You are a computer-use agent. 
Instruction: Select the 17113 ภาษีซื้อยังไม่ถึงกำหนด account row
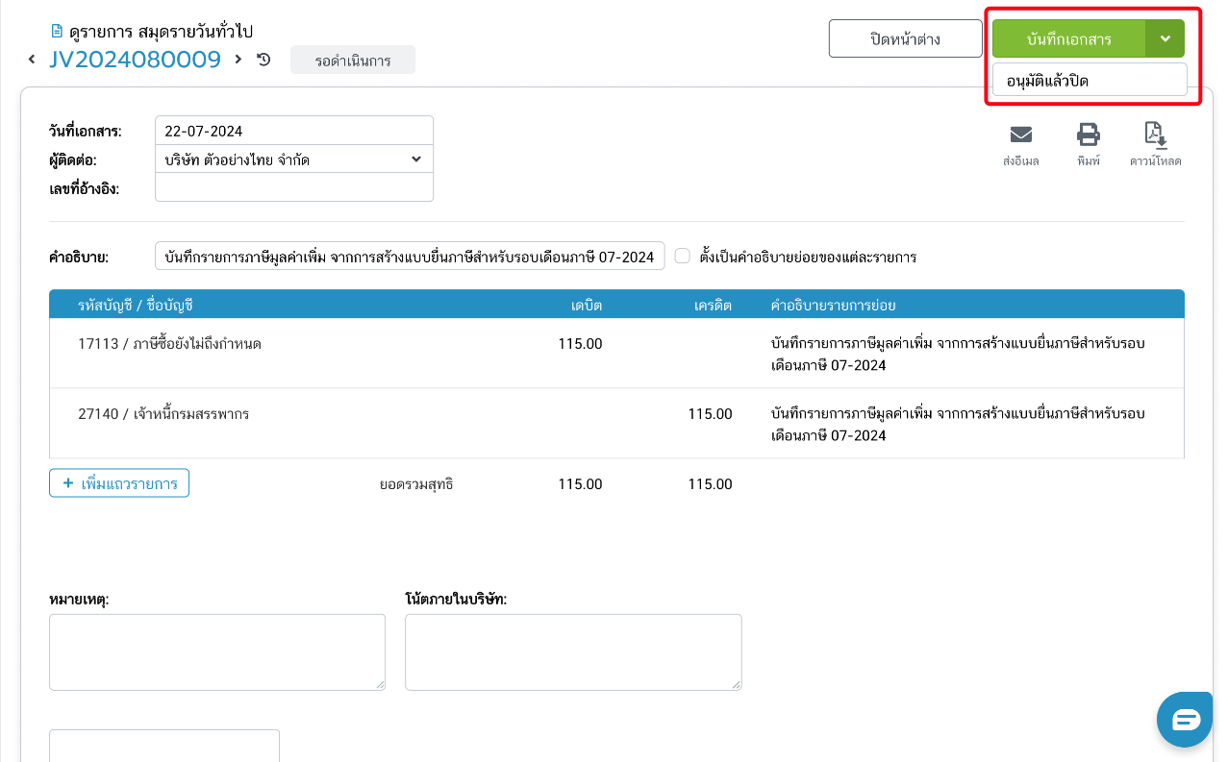(170, 344)
